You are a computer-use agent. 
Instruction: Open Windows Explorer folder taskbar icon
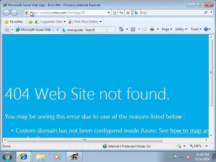[41, 157]
